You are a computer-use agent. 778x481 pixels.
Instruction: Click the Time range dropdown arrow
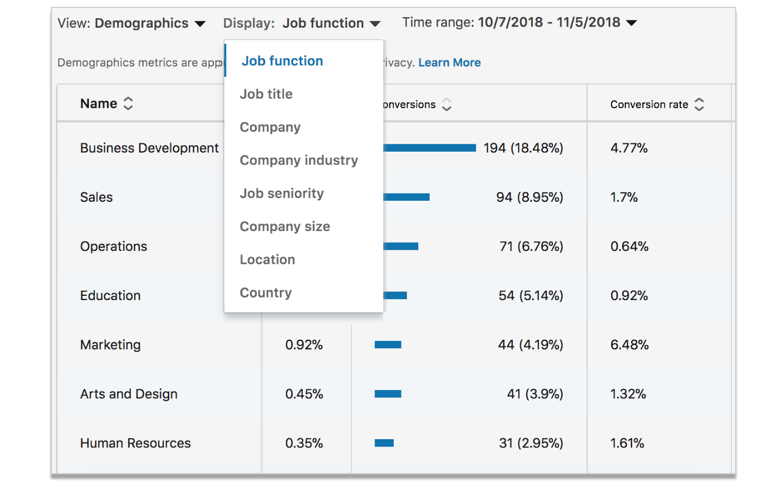(632, 23)
